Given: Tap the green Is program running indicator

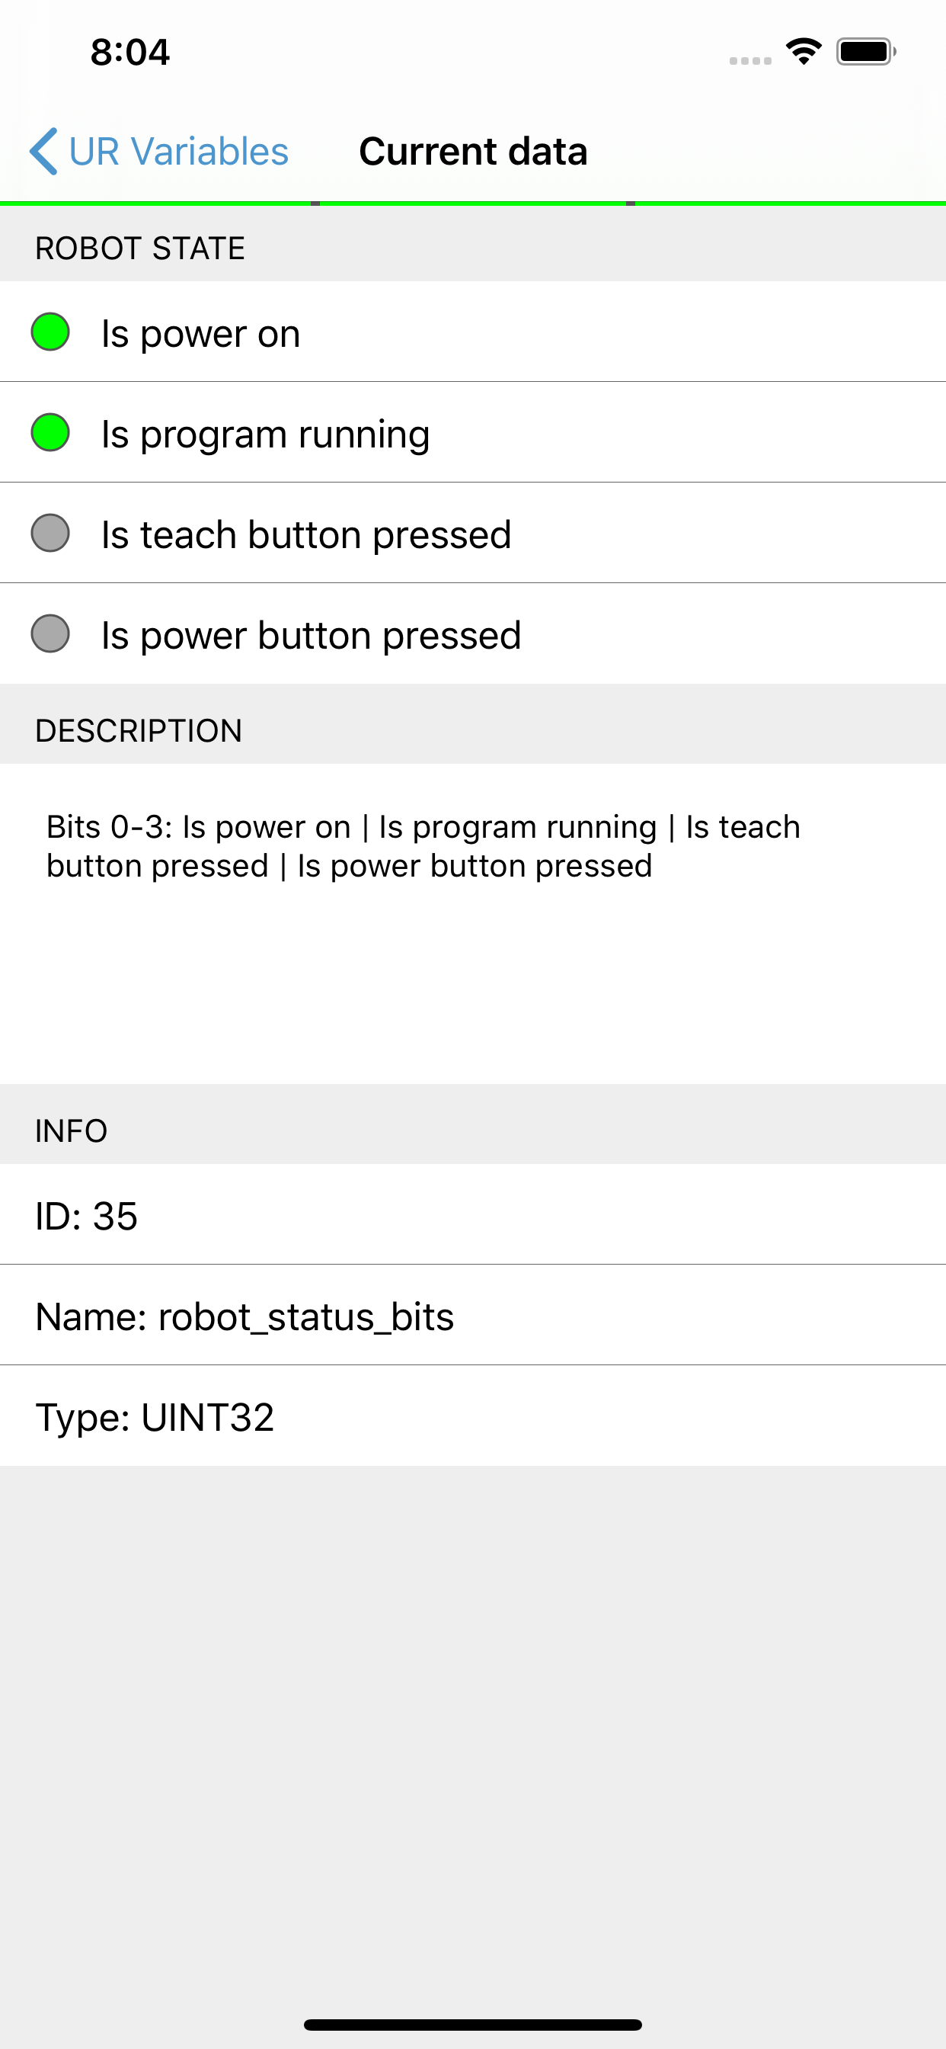Looking at the screenshot, I should [50, 433].
